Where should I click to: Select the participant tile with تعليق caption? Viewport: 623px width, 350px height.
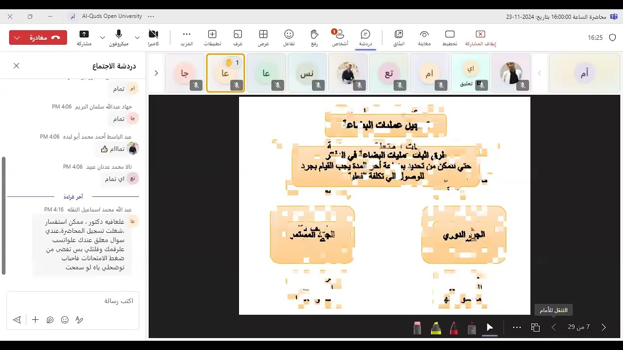pyautogui.click(x=470, y=73)
